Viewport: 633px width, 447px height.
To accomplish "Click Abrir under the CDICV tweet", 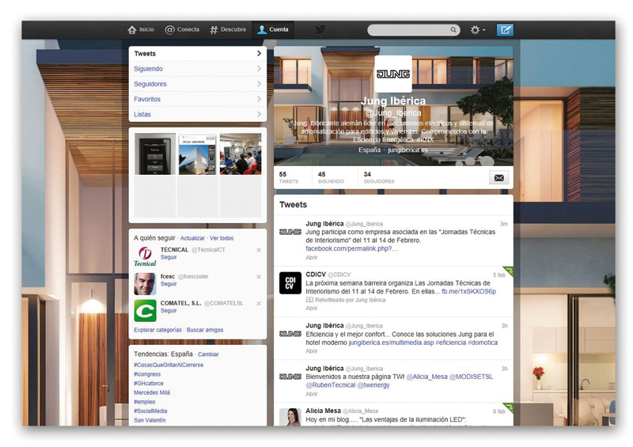I will tap(311, 308).
